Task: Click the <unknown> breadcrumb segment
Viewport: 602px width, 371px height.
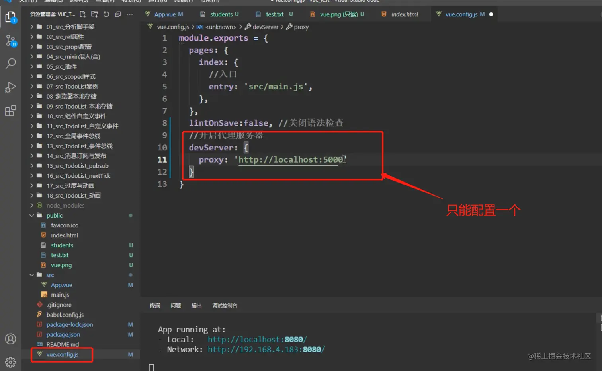Action: (221, 27)
